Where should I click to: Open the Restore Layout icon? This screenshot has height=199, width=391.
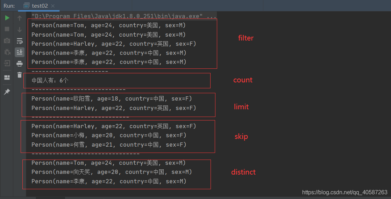7,78
